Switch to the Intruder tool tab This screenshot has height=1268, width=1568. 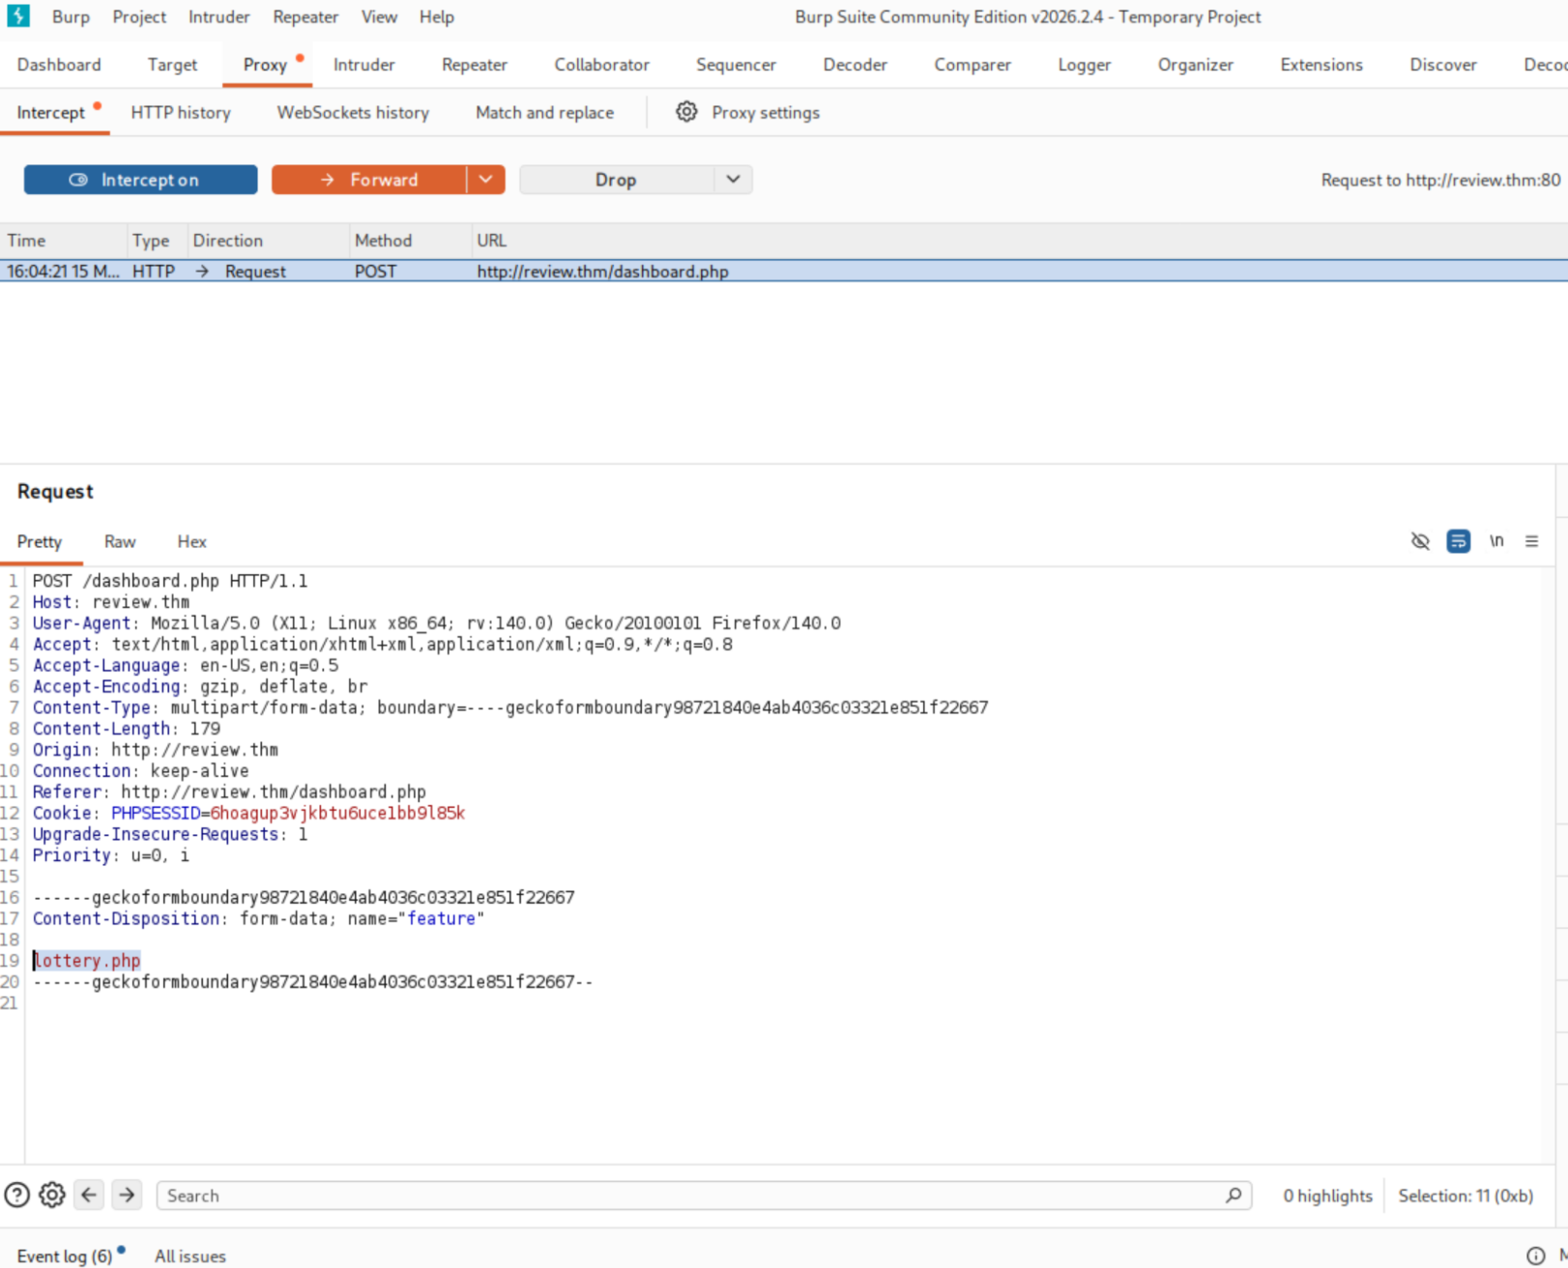[363, 65]
